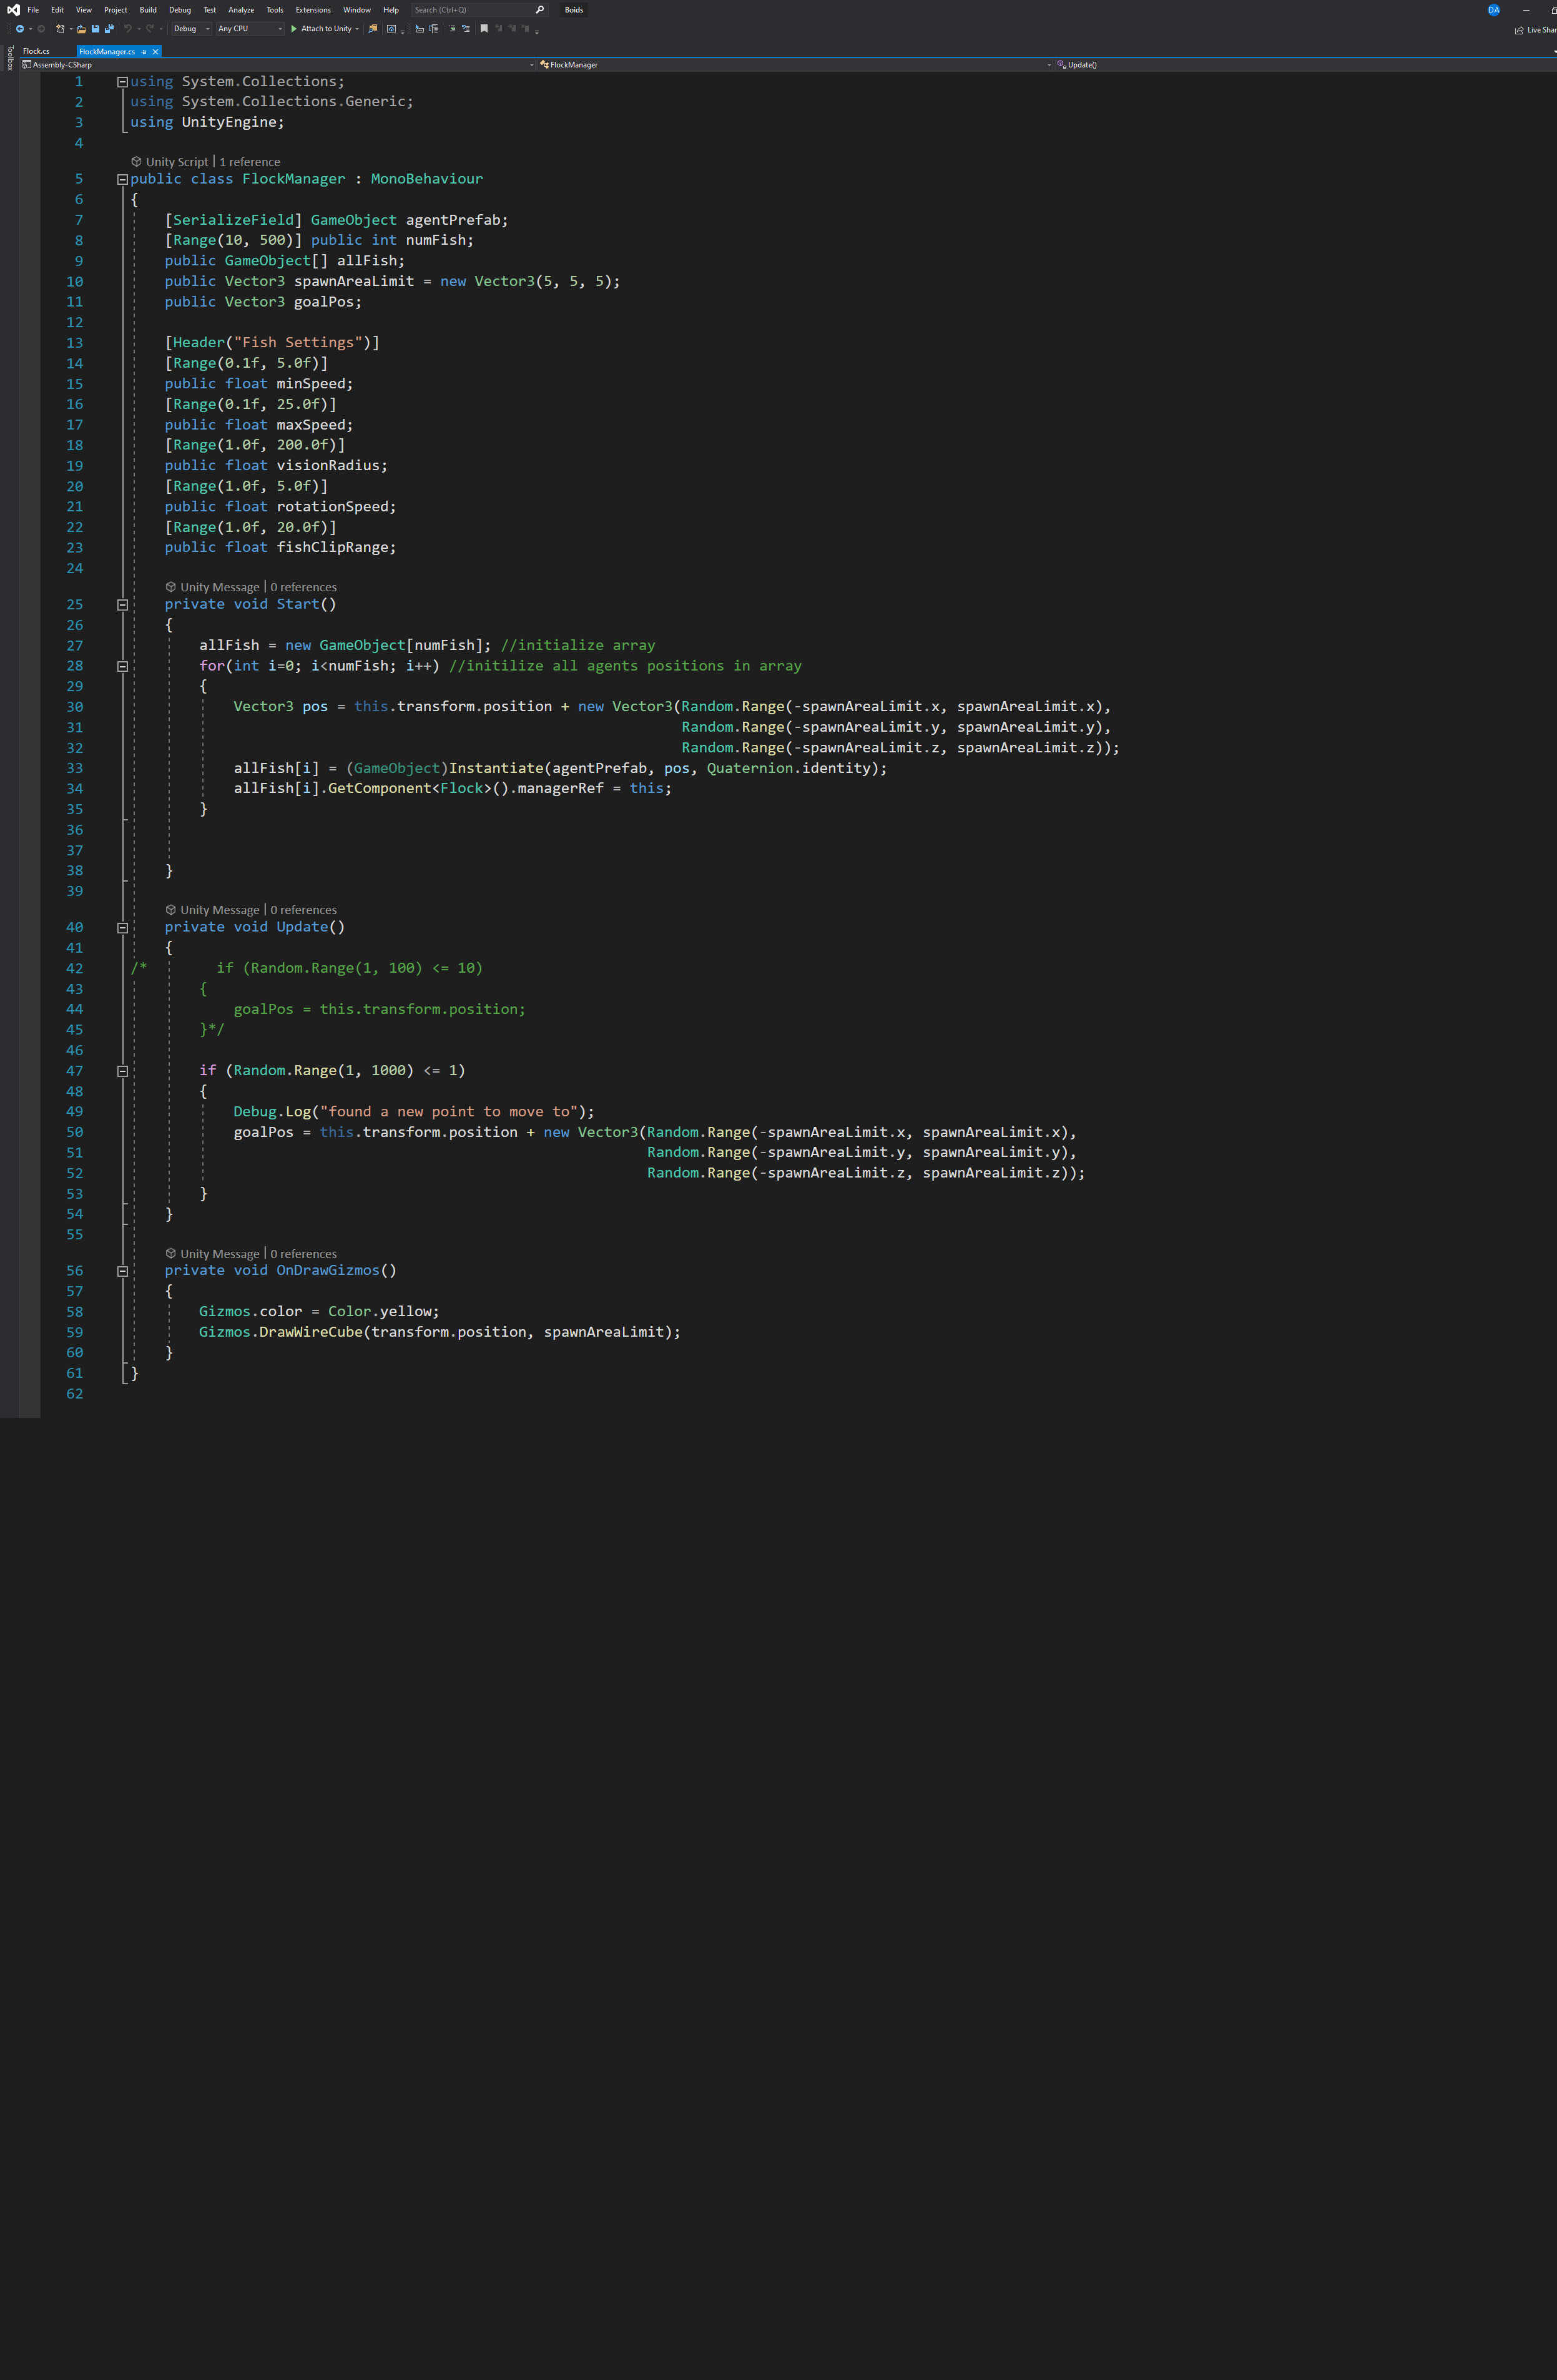The width and height of the screenshot is (1557, 2380).
Task: Click the Live Share icon
Action: click(1519, 30)
